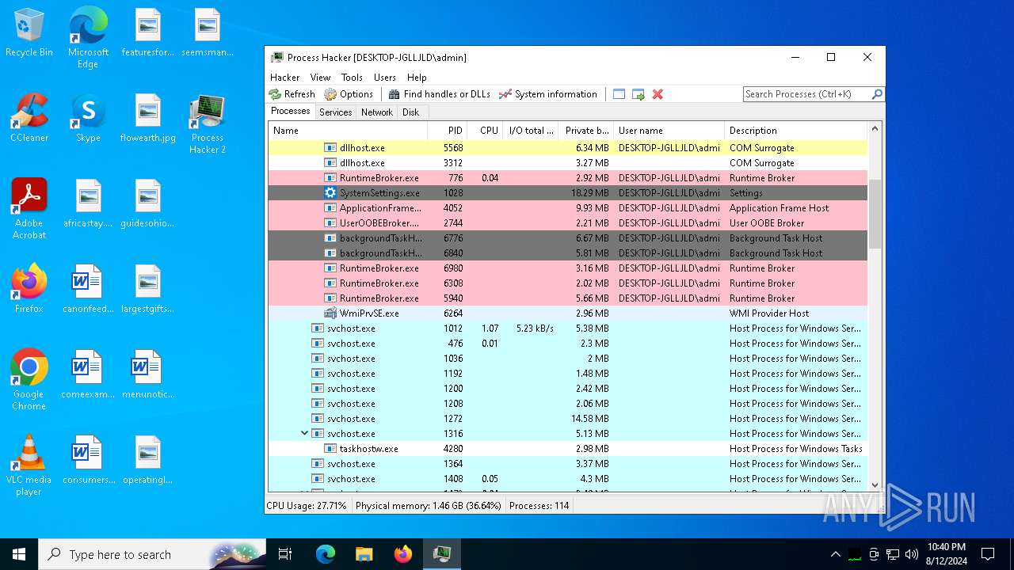Open Microsoft Edge desktop shortcut
This screenshot has width=1014, height=570.
tap(88, 38)
